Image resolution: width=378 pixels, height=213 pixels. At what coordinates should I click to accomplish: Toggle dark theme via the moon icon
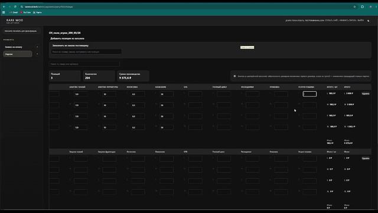(369, 21)
